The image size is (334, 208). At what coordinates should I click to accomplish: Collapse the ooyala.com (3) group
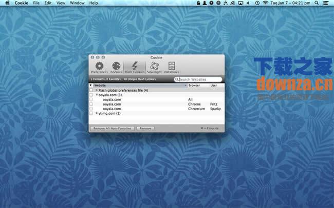point(97,95)
